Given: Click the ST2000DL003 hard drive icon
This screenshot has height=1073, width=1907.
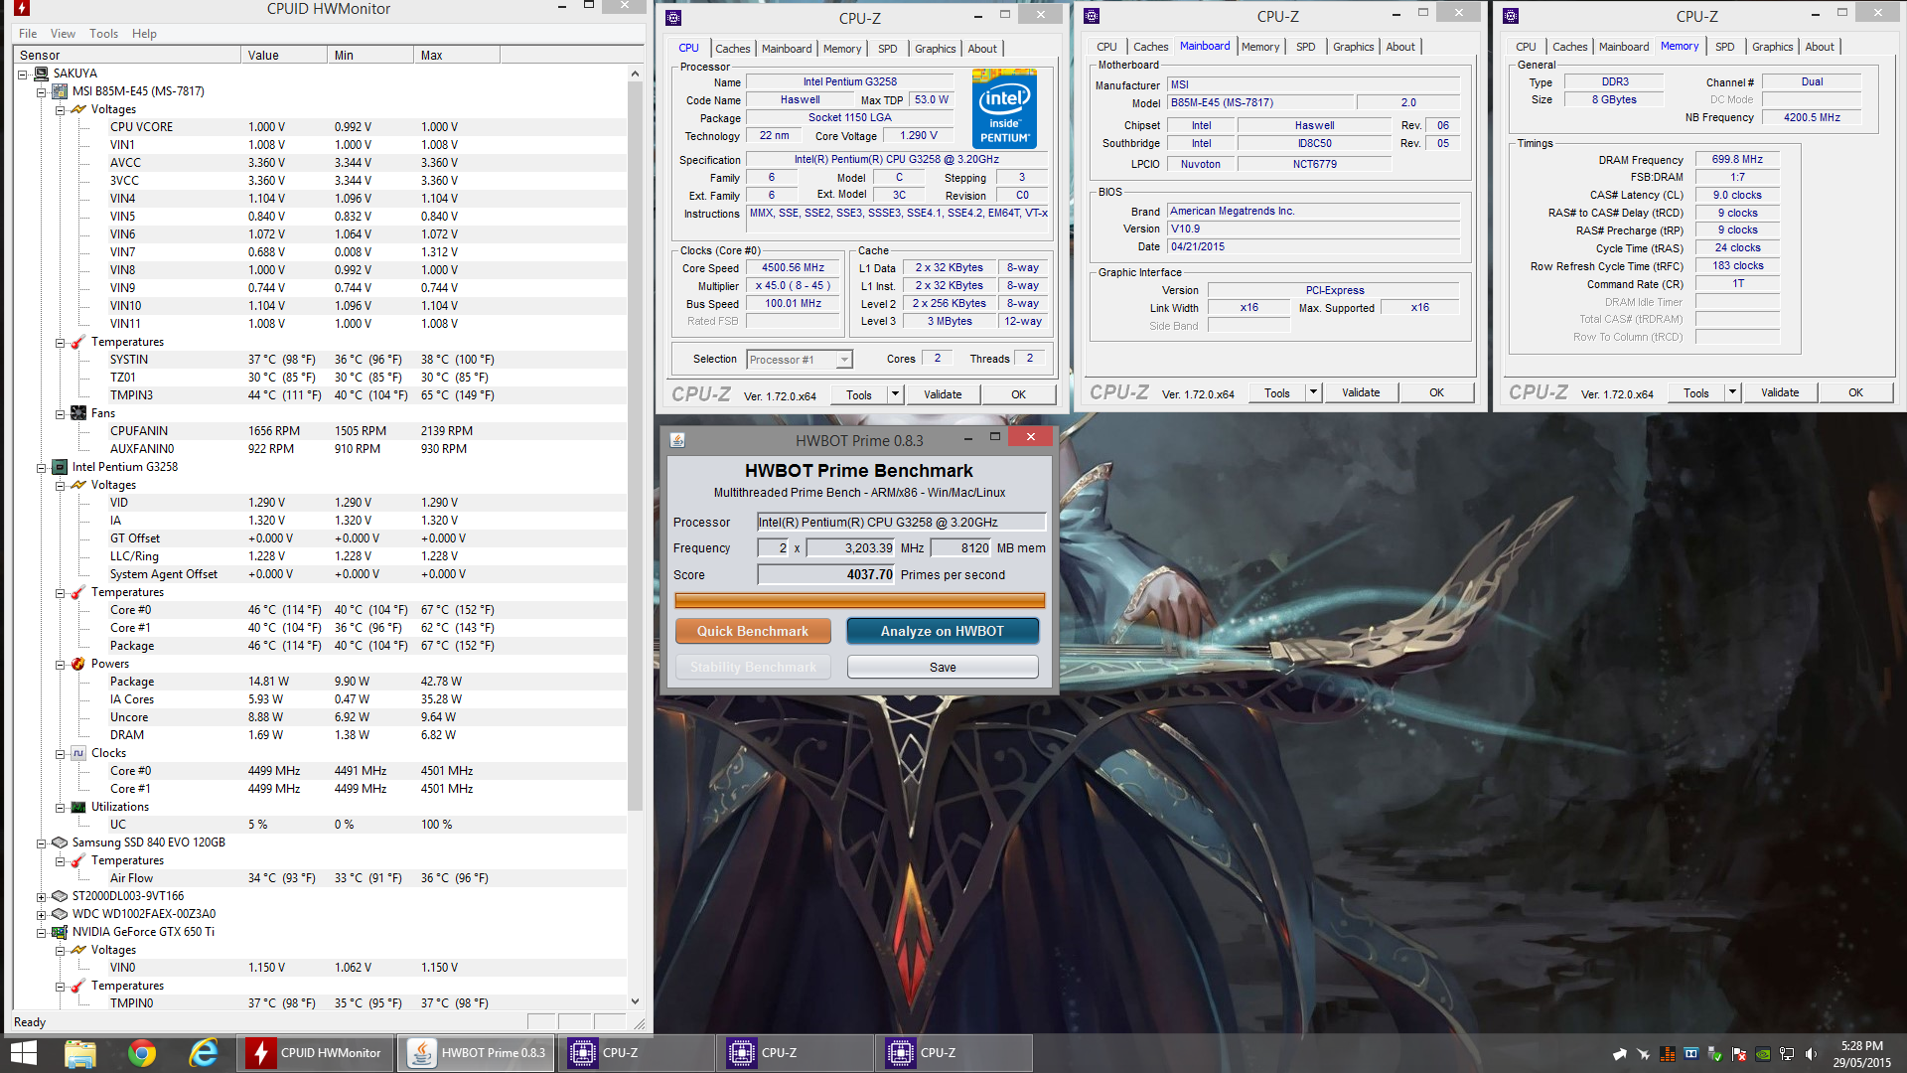Looking at the screenshot, I should click(x=60, y=896).
